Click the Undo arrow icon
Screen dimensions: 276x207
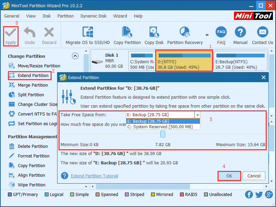(30, 32)
